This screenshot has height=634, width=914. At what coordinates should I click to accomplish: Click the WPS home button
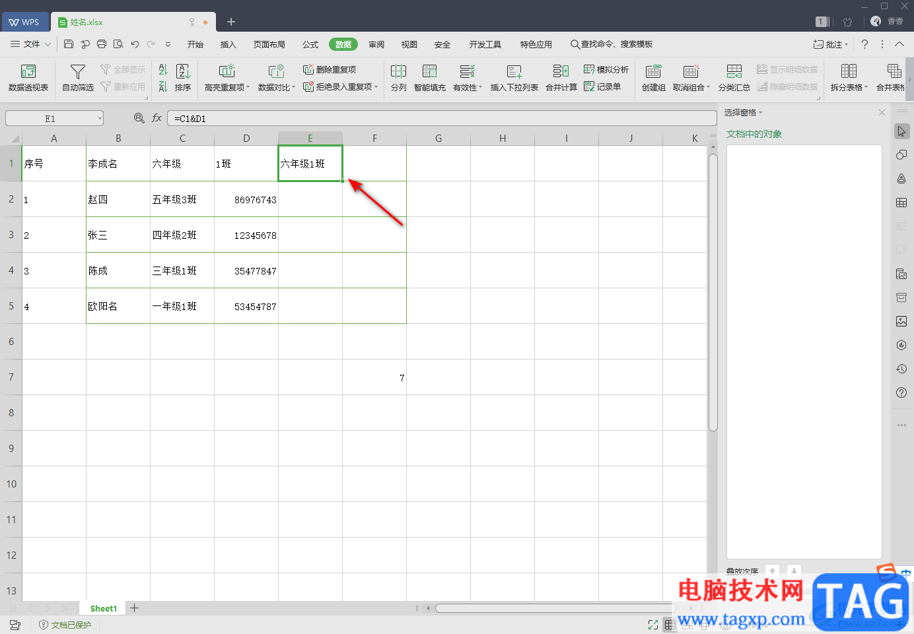pos(24,22)
